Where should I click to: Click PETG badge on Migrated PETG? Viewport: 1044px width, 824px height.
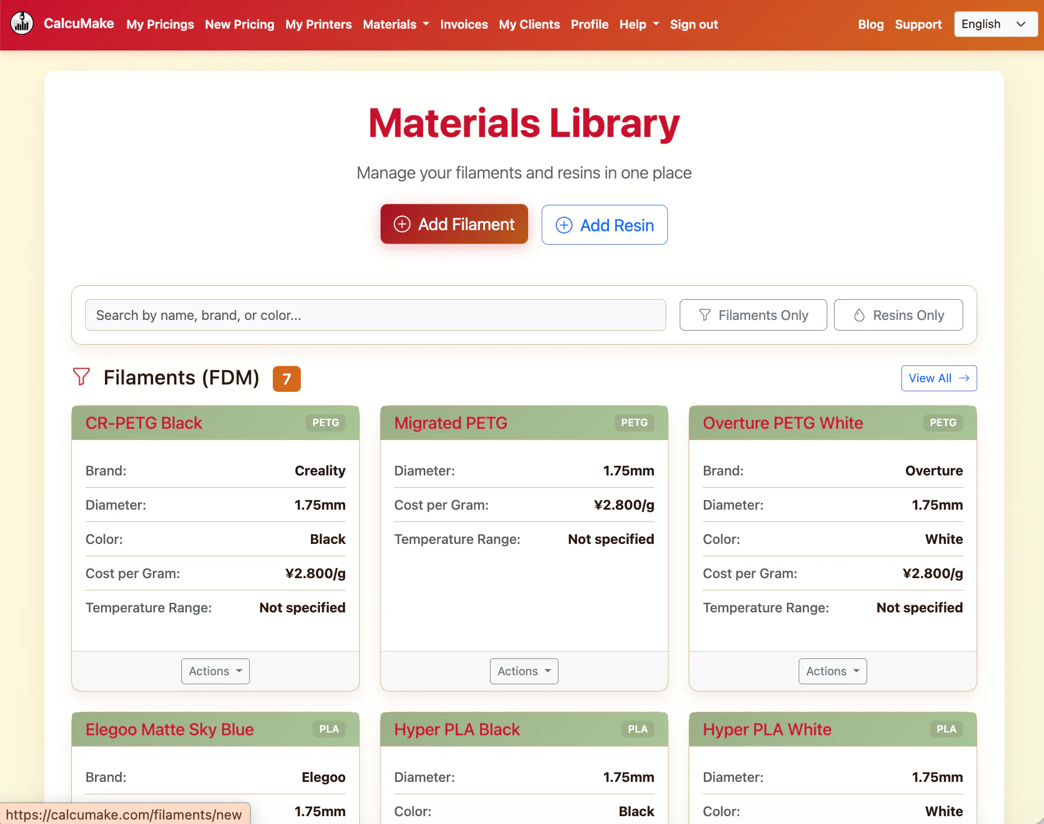click(x=634, y=423)
